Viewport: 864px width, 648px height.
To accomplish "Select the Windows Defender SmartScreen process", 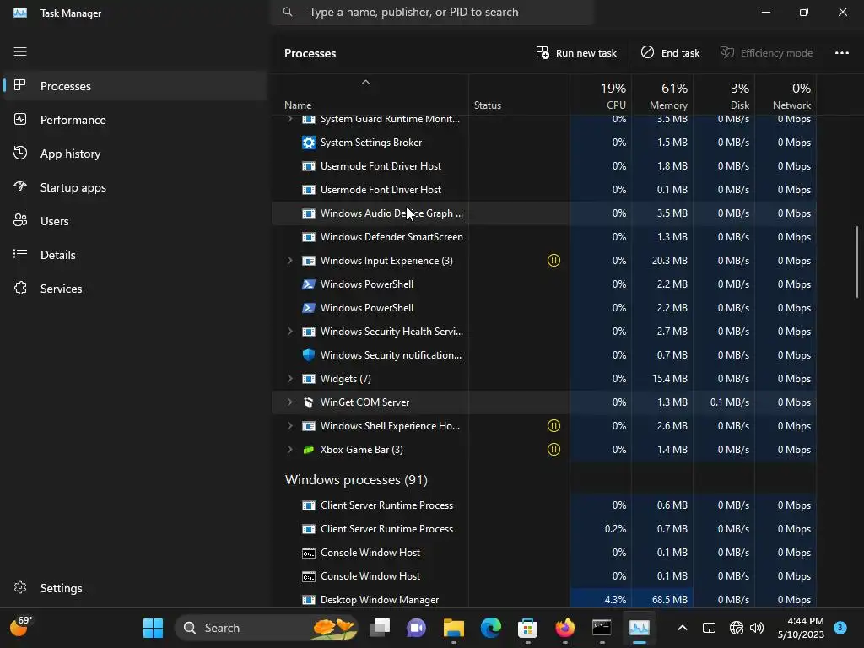I will [544, 237].
